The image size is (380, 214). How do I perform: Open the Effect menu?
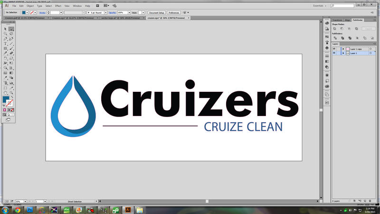coord(58,6)
